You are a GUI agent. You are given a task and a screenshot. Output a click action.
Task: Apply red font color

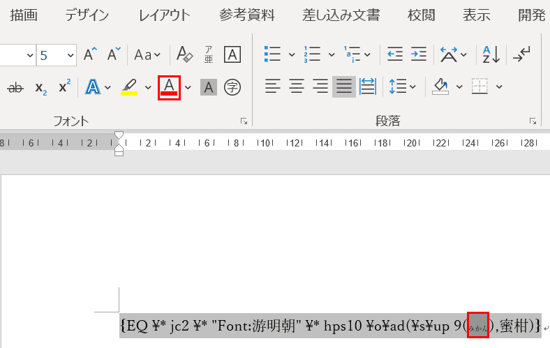(169, 88)
